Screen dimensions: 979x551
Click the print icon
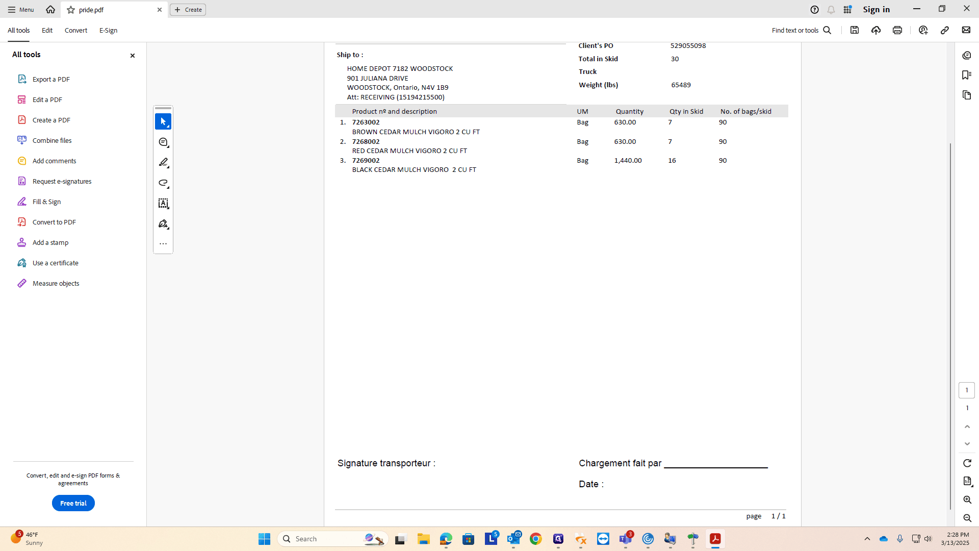(x=897, y=30)
